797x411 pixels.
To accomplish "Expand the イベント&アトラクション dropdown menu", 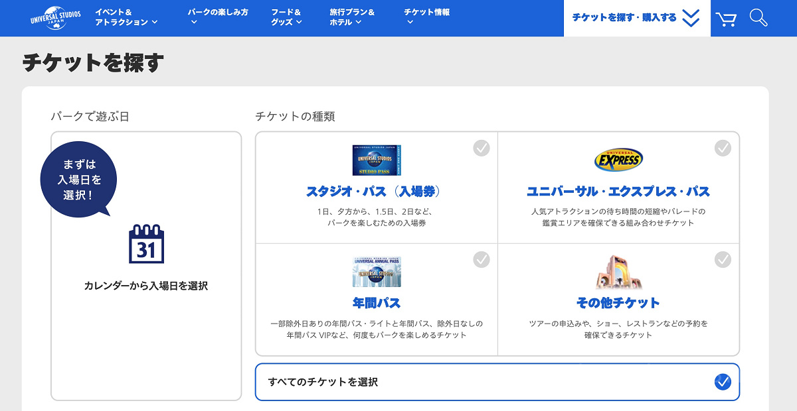I will coord(126,17).
